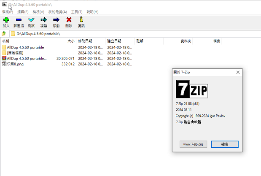Screen dimensions: 261x176
Task: Open the Tools (工具) menu
Action: [77, 12]
